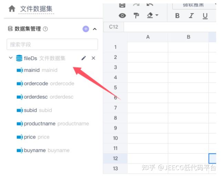Collapse the 数据集管理 panel
This screenshot has height=177, width=222.
95,29
